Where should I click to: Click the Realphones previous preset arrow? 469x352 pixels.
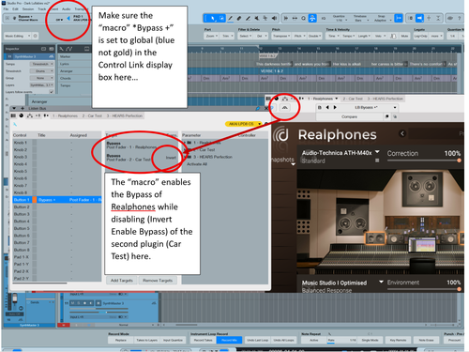327,107
